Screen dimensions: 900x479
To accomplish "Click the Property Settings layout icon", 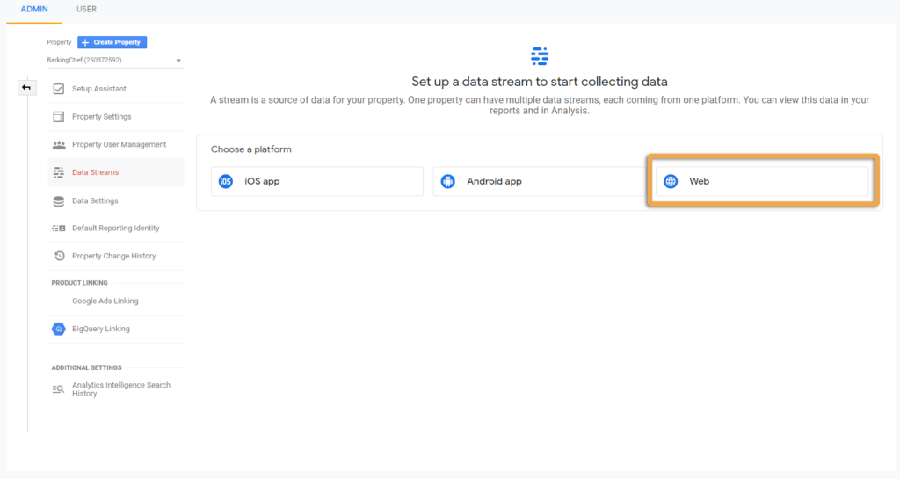I will click(59, 116).
